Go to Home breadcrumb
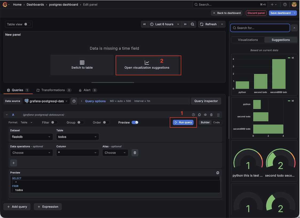300x218 pixels. tap(17, 4)
